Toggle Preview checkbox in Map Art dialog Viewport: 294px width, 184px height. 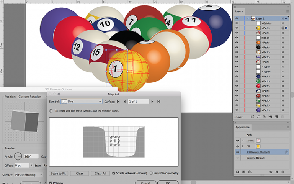click(51, 183)
